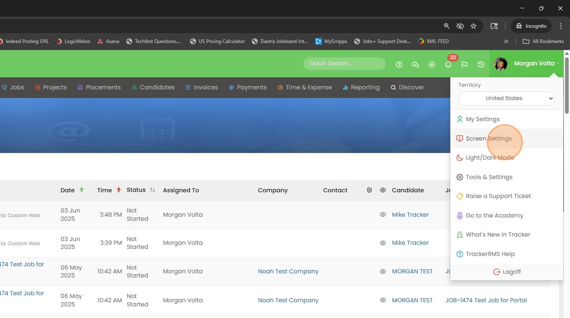Click the eye icon column header

tap(383, 190)
